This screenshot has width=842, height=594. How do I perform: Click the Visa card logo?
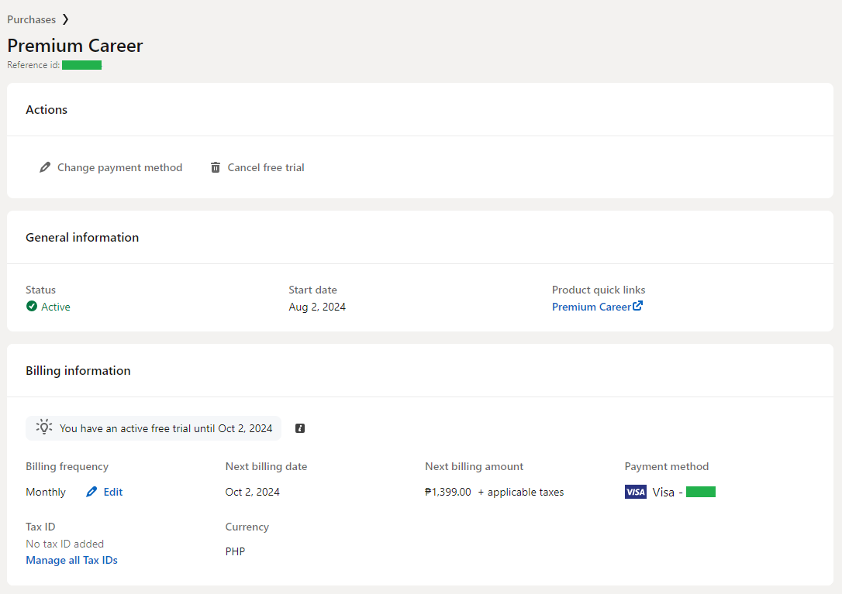click(x=636, y=492)
